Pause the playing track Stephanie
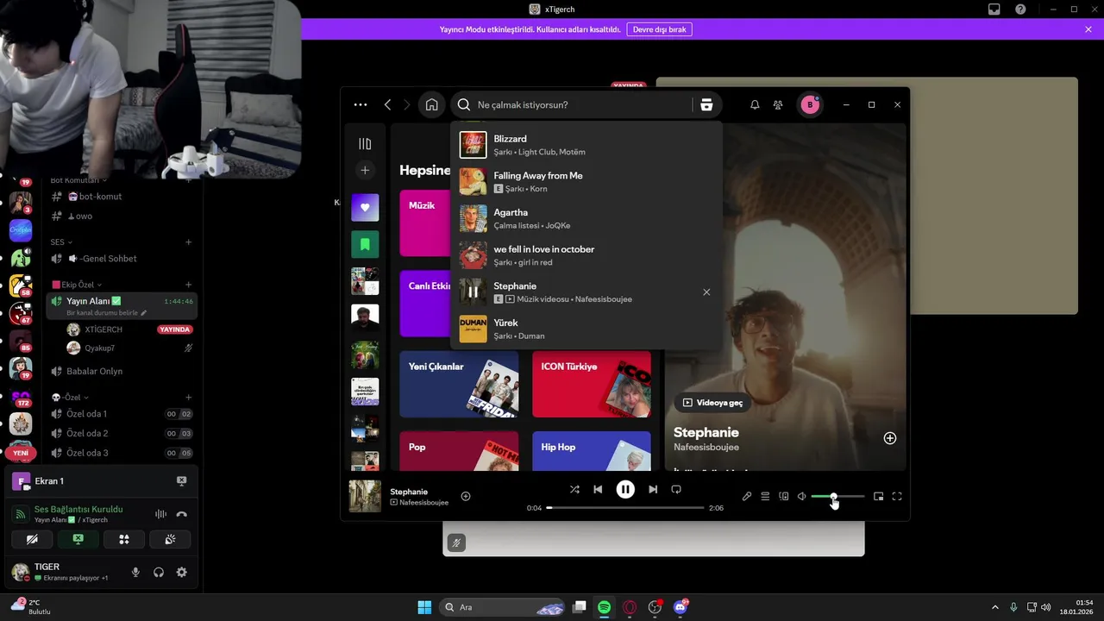This screenshot has height=621, width=1104. (625, 489)
